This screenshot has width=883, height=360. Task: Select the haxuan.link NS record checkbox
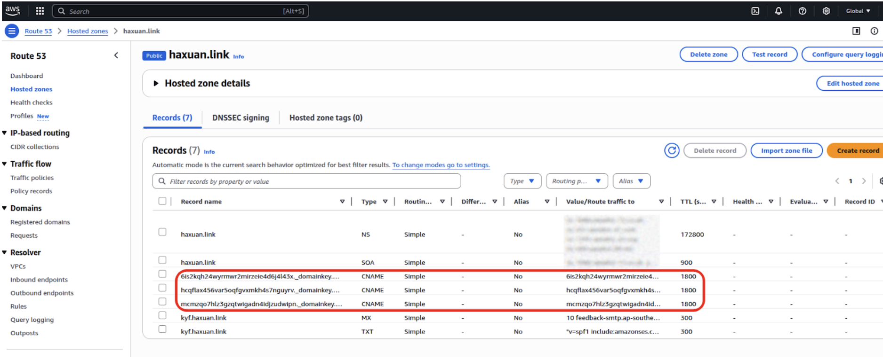pyautogui.click(x=162, y=232)
